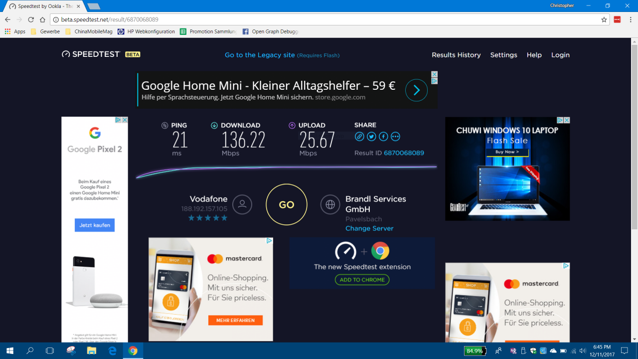The height and width of the screenshot is (359, 638).
Task: Open the Apps bookmarks shortcut
Action: (x=15, y=31)
